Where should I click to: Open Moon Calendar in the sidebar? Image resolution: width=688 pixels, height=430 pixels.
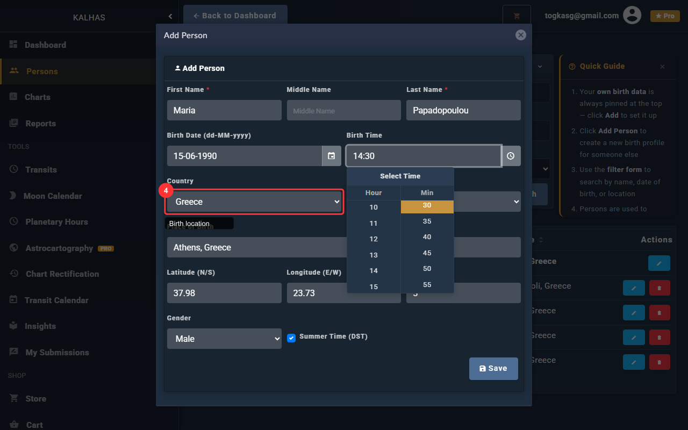click(x=53, y=196)
